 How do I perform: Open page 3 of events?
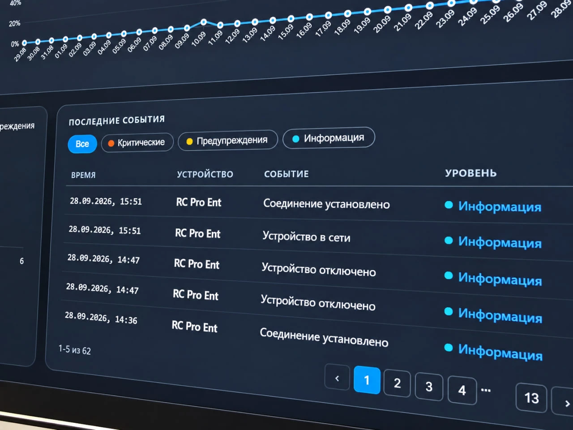pos(429,387)
